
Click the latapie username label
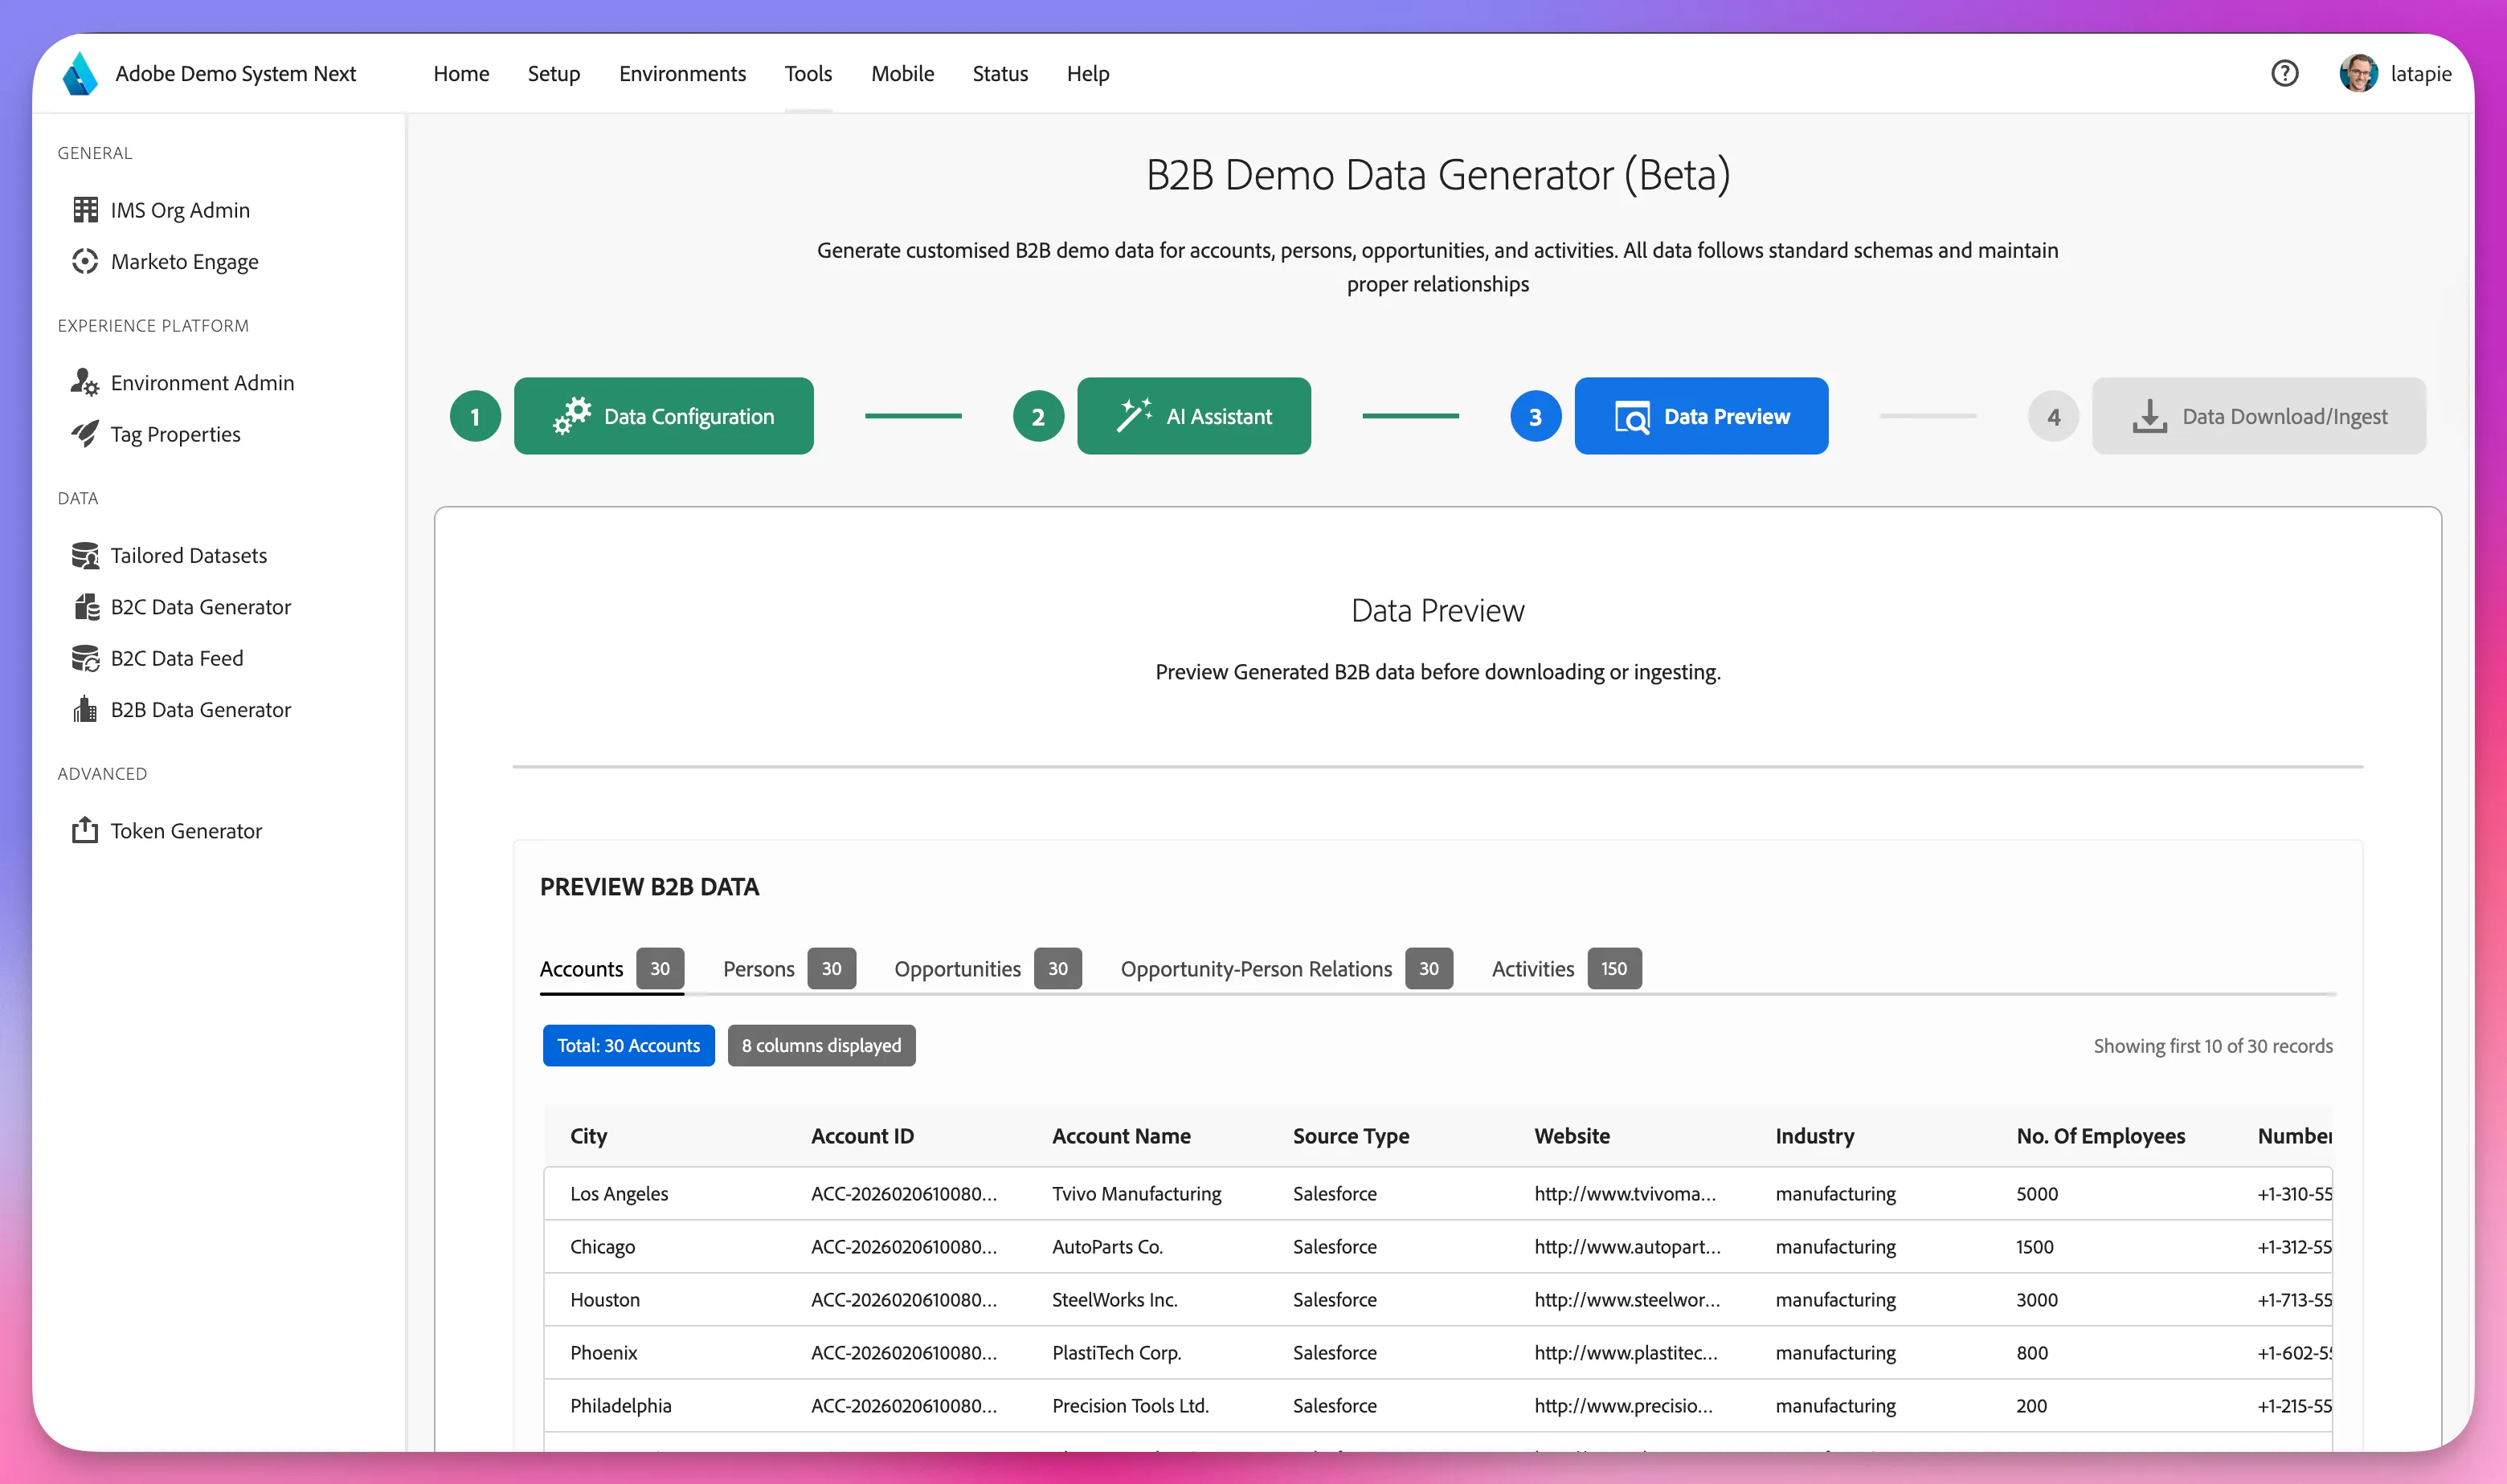tap(2420, 74)
